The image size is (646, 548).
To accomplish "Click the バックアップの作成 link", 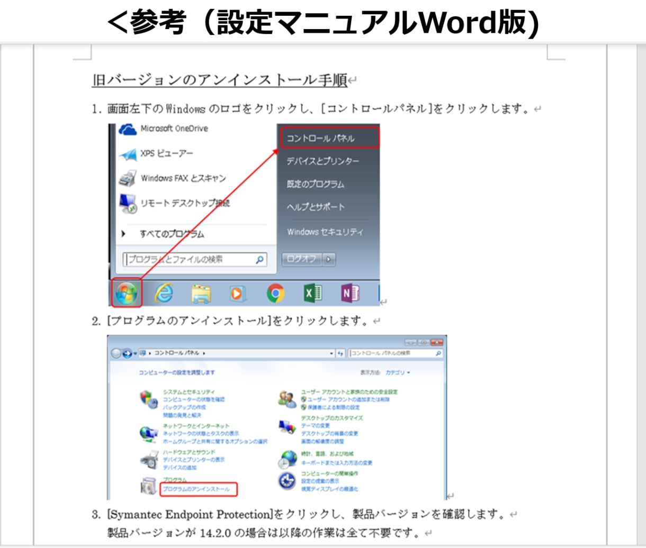I will coord(184,407).
